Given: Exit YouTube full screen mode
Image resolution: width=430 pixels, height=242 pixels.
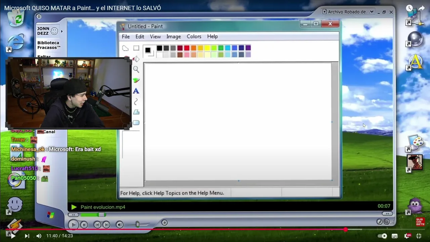Looking at the screenshot, I should [419, 236].
